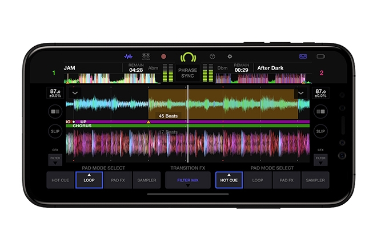Select deck 2 SAMPLER pad mode
This screenshot has height=251, width=377.
pyautogui.click(x=315, y=180)
